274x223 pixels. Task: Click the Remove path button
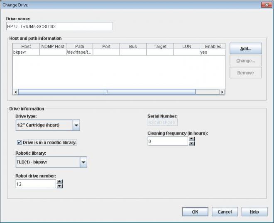pos(246,73)
